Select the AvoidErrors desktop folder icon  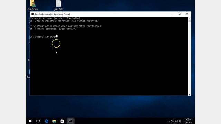(32, 5)
